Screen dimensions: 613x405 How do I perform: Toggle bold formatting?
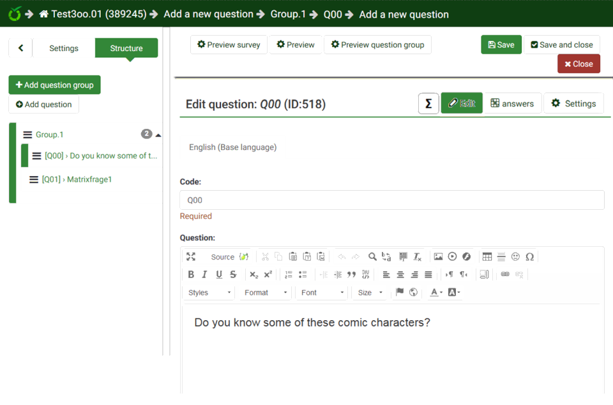[191, 274]
